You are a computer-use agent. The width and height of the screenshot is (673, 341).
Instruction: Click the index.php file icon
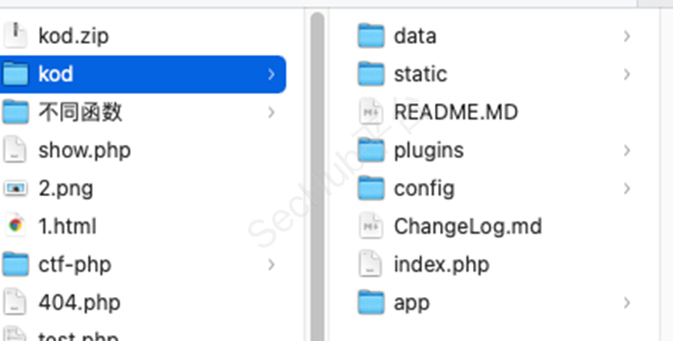click(371, 264)
